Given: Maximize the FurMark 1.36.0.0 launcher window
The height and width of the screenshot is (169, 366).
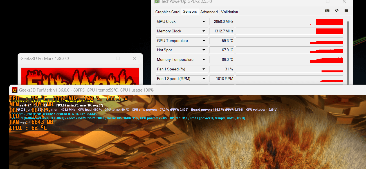Looking at the screenshot, I should click(118, 59).
